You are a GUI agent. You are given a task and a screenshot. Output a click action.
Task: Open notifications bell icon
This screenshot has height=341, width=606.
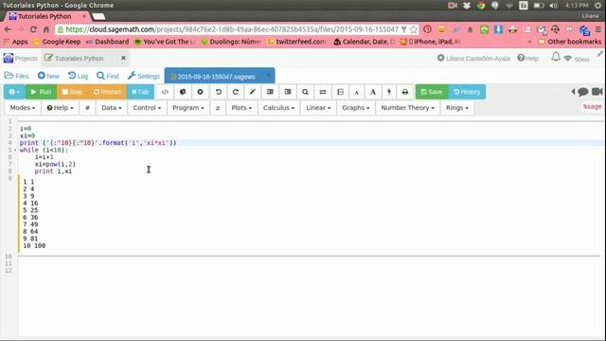pos(556,57)
